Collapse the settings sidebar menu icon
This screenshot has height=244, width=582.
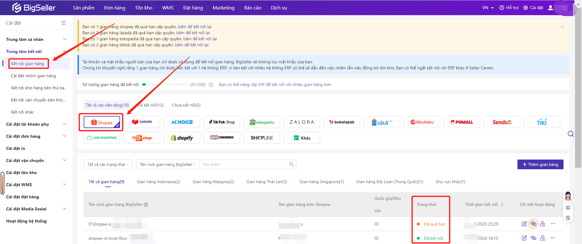(x=64, y=23)
